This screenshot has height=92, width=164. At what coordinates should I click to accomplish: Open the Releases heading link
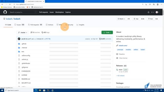119,66
